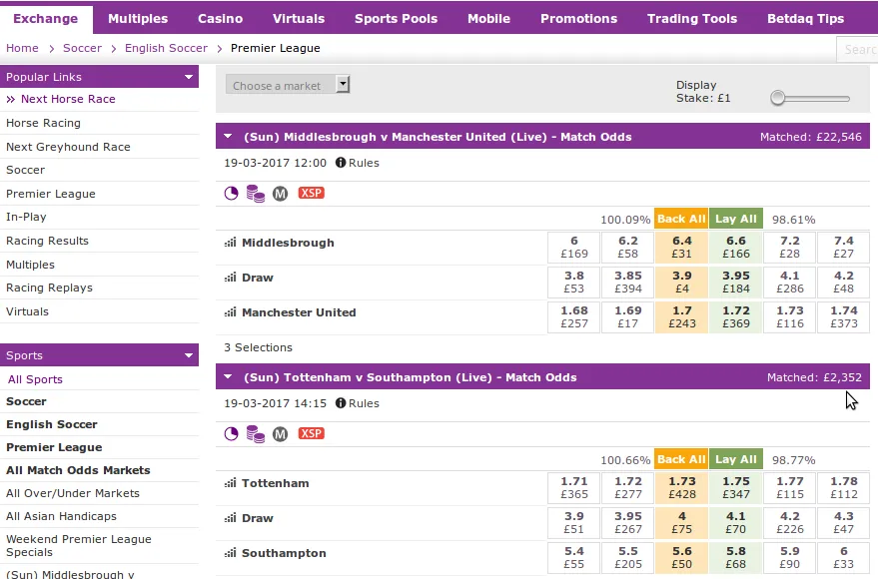Screen dimensions: 878x579
Task: Open Racing Replays link
Action: 49,288
